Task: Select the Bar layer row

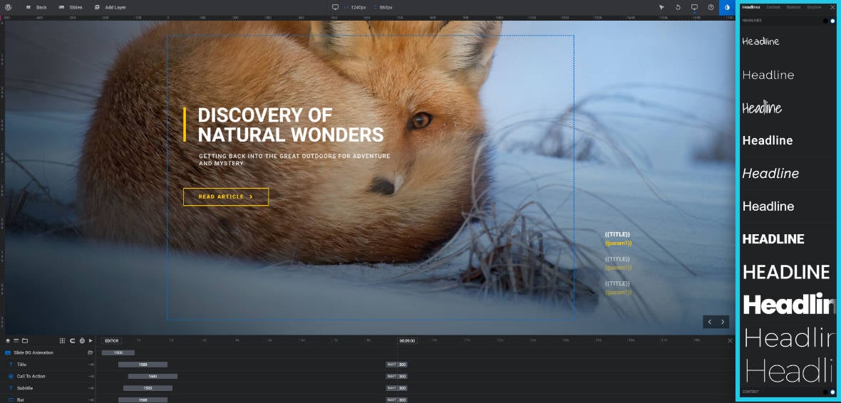Action: tap(48, 399)
